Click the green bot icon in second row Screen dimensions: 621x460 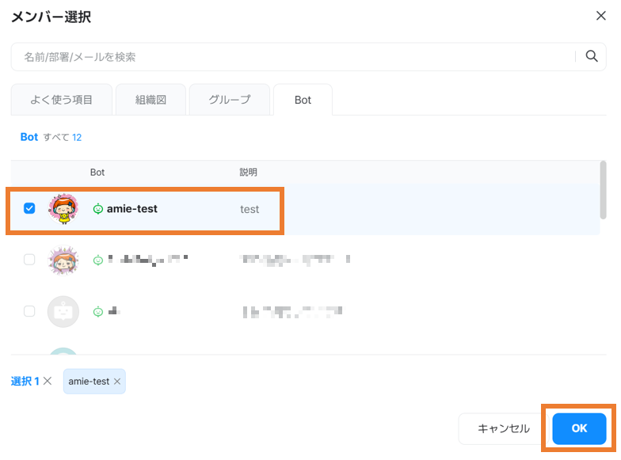tap(98, 260)
